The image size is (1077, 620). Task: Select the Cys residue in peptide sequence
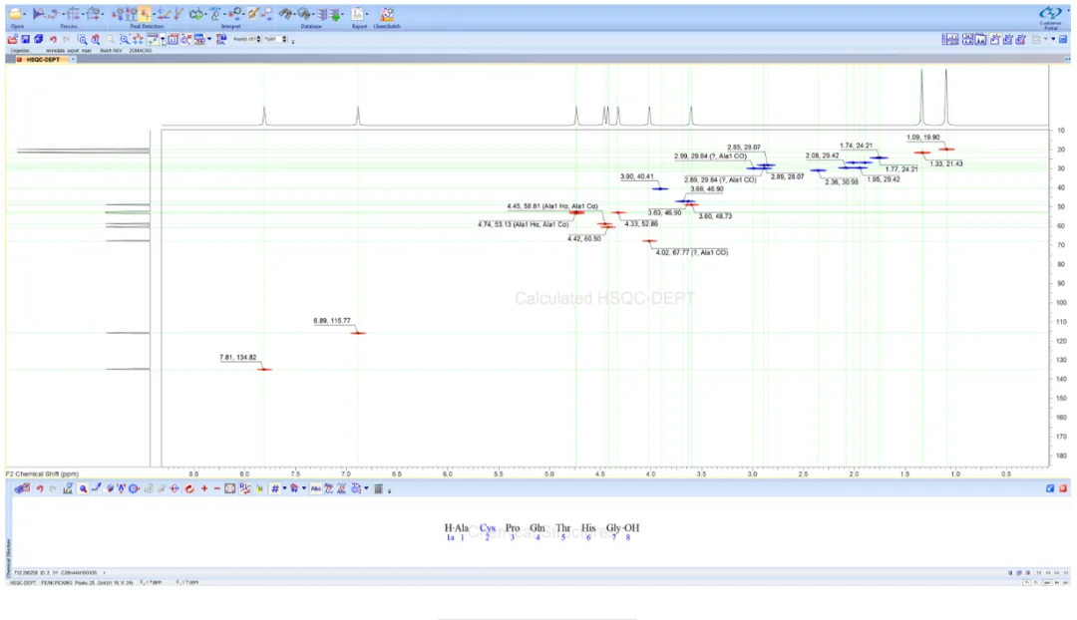tap(488, 528)
